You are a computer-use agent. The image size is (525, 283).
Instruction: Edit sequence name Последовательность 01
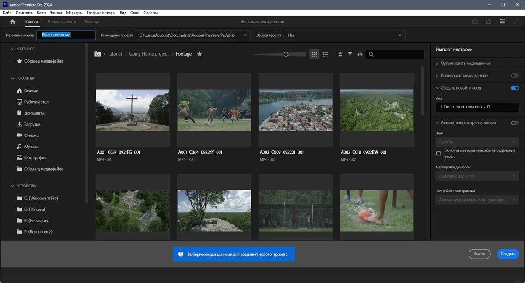click(x=478, y=107)
